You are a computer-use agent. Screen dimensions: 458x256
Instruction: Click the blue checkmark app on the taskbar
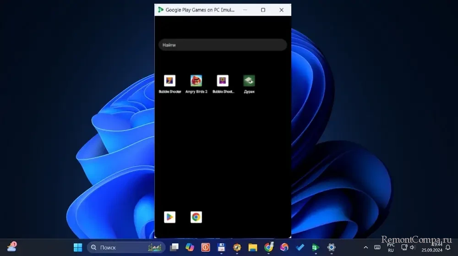point(300,247)
